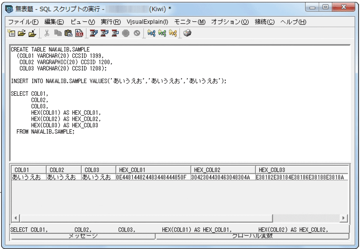Create a new SQL script
Screen dimensions: 362x249
(x=11, y=33)
